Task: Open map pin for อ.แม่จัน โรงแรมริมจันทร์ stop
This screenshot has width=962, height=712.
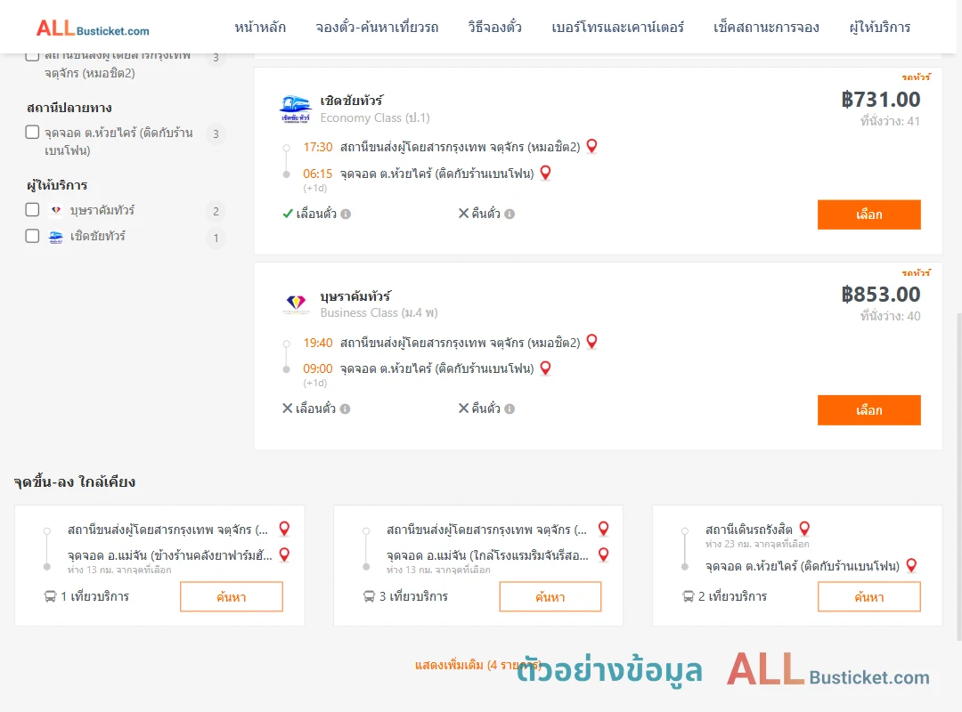Action: pos(603,554)
